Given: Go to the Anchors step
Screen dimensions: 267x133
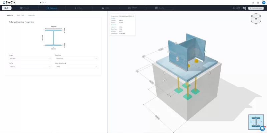Looking at the screenshot, I should pos(78,8).
